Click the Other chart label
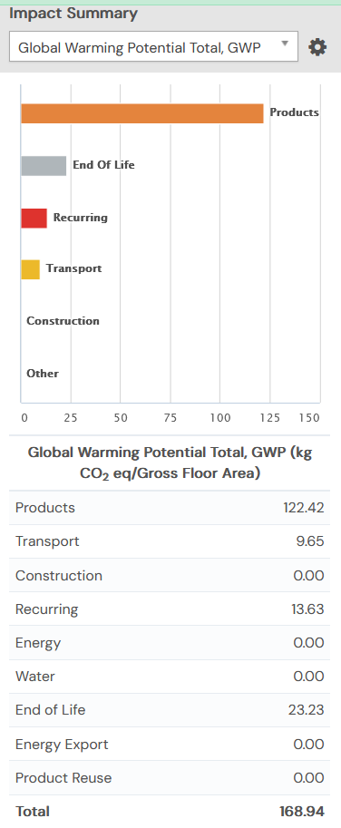 (43, 374)
